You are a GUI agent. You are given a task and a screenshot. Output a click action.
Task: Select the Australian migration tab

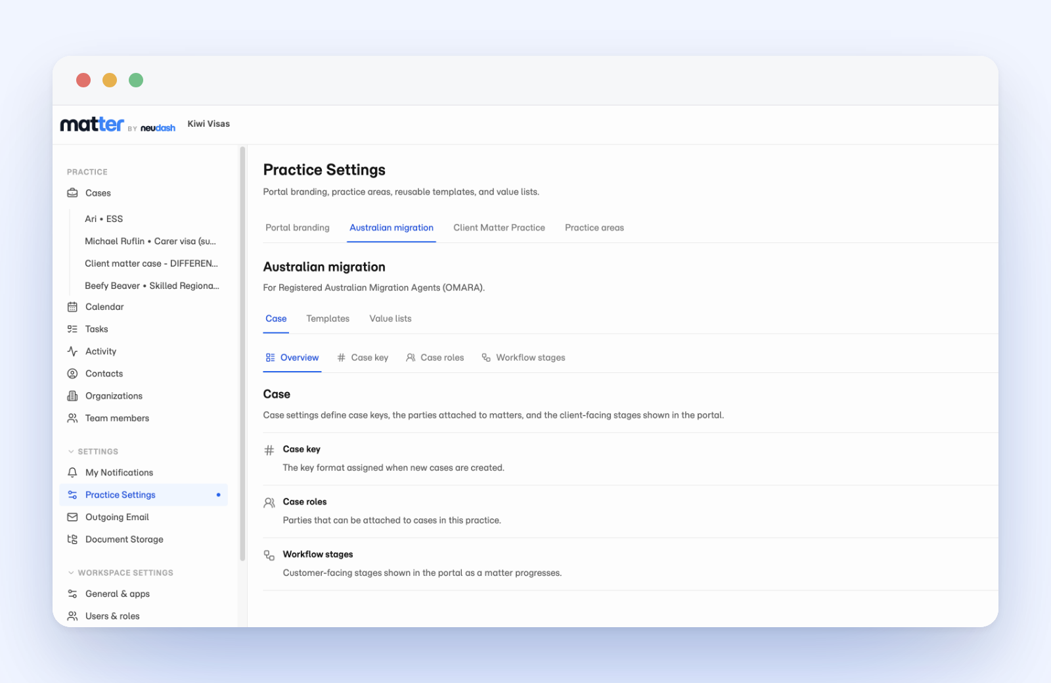[x=391, y=228]
